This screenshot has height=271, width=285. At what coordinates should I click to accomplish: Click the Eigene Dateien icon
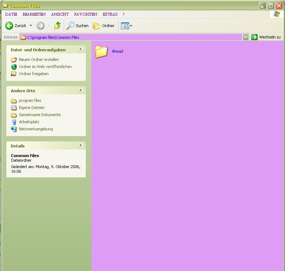coord(14,108)
